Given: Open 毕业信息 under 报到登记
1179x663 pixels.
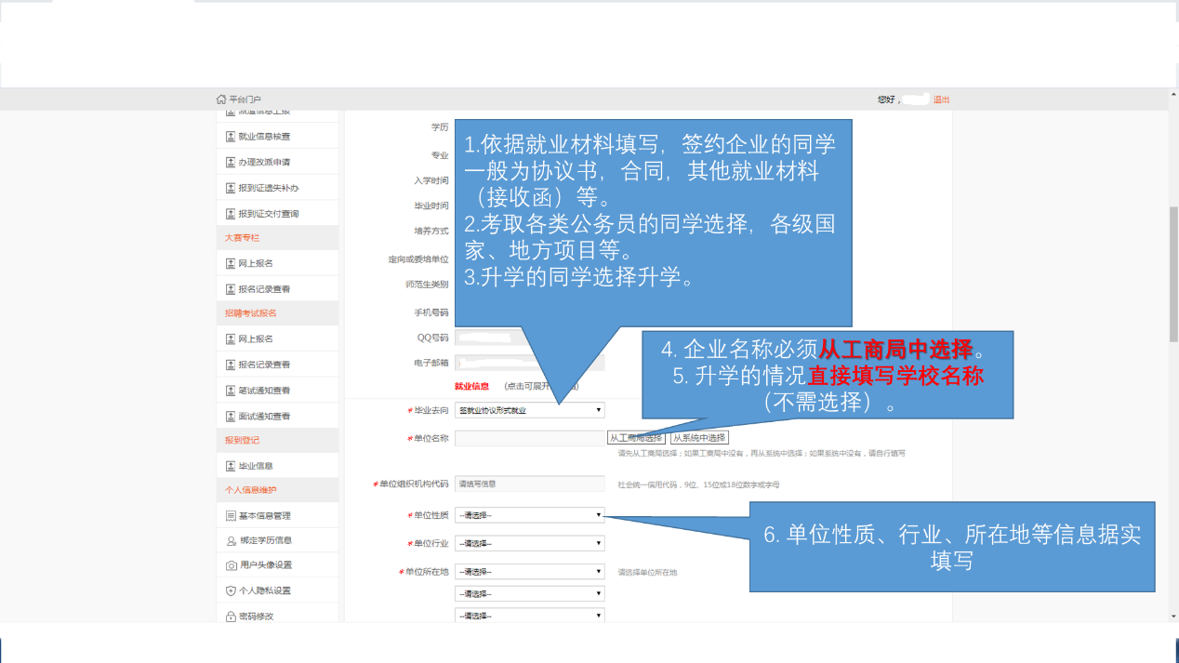Looking at the screenshot, I should click(x=255, y=466).
